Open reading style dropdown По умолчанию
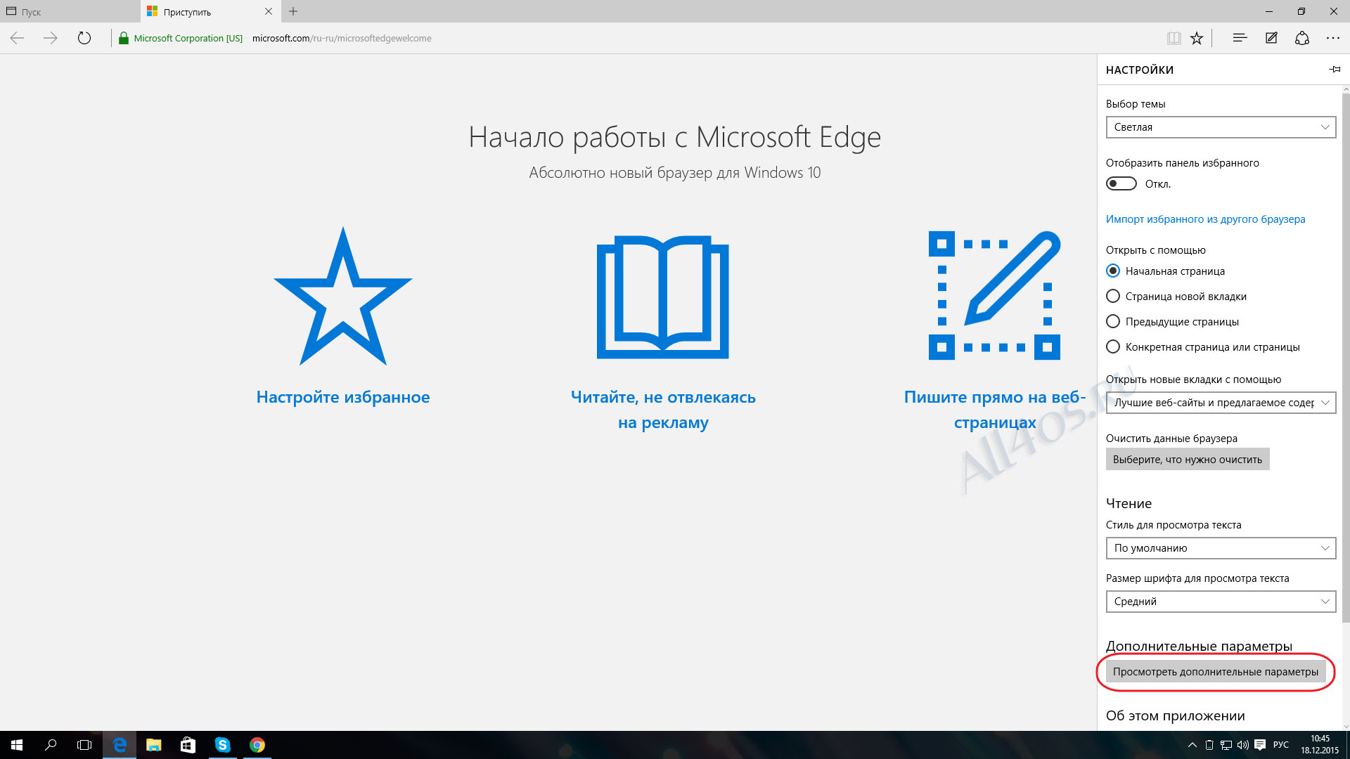 point(1221,548)
